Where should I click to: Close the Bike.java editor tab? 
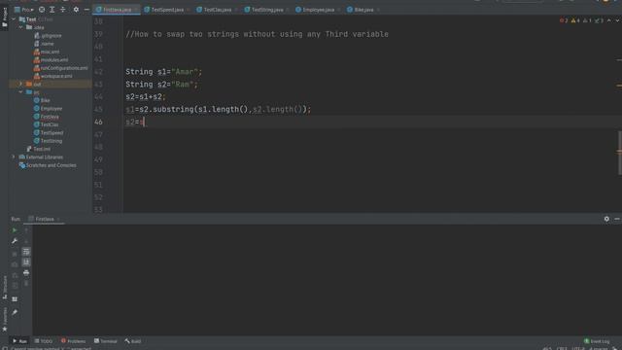point(378,10)
